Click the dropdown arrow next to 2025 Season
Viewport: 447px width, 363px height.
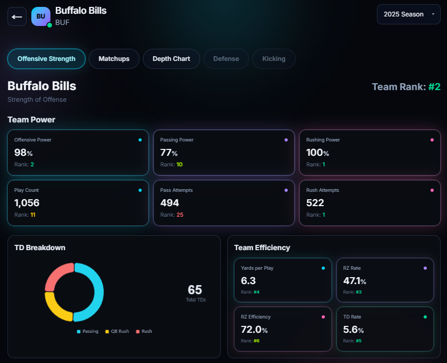click(433, 14)
